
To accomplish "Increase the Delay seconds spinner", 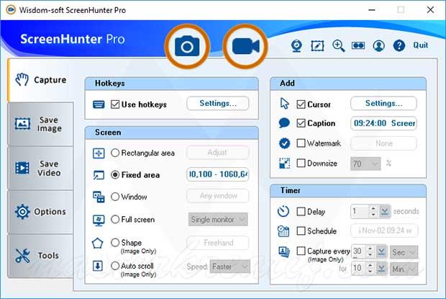I will (x=373, y=208).
